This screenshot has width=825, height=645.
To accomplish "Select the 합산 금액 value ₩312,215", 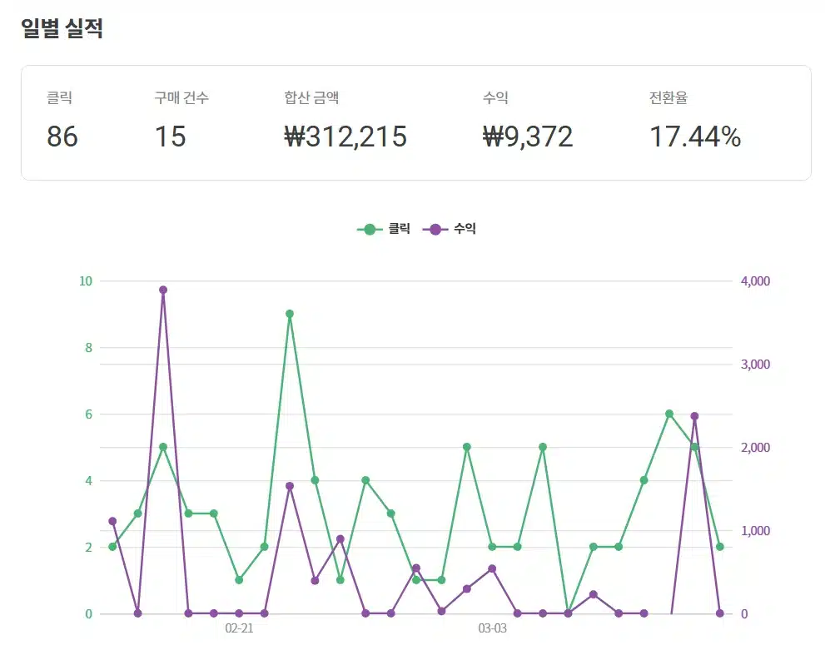I will click(x=345, y=136).
